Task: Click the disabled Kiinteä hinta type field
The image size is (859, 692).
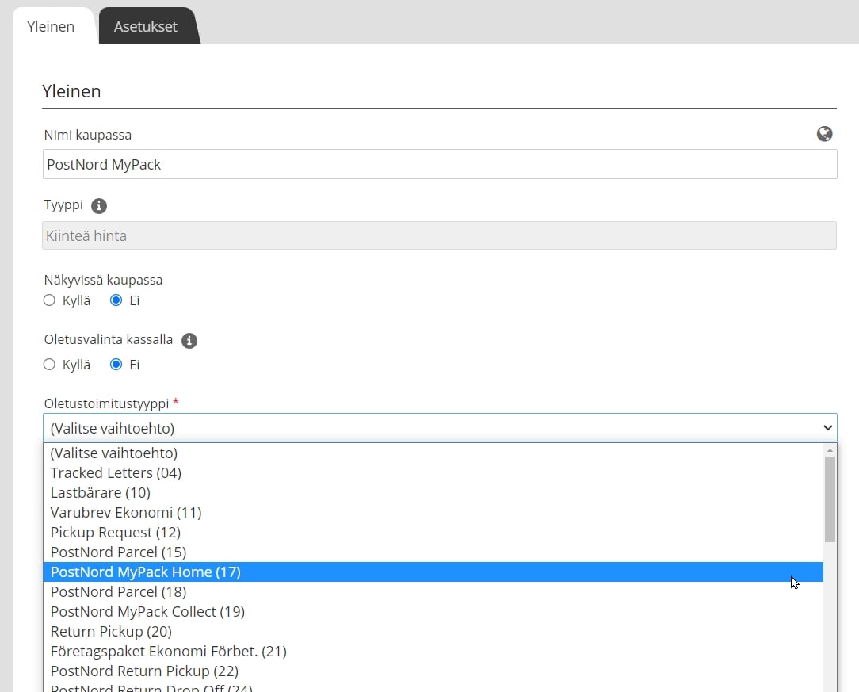Action: (x=439, y=235)
